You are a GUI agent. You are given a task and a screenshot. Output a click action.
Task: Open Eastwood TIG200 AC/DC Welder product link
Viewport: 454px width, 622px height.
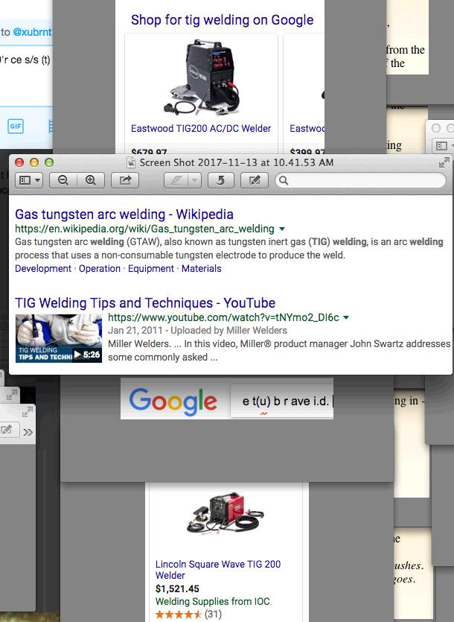[201, 129]
